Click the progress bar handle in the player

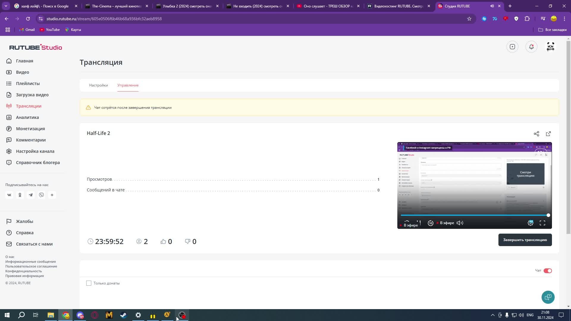pyautogui.click(x=548, y=215)
